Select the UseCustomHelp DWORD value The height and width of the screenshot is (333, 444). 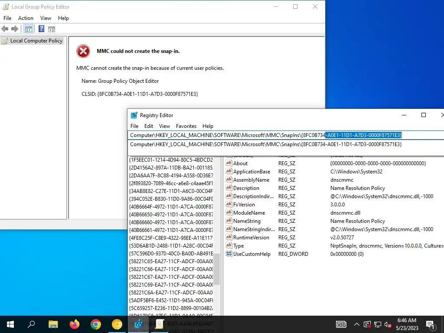[x=252, y=254]
